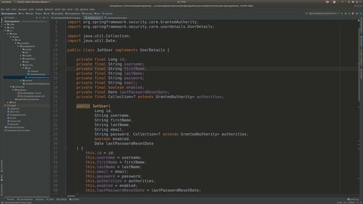Open the Spring tool window

40,199
